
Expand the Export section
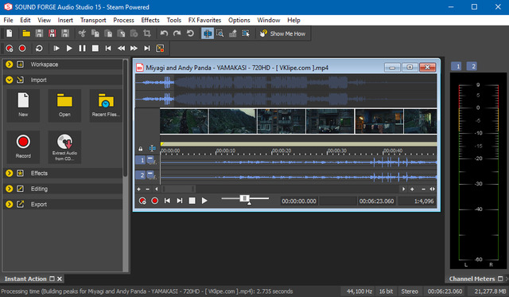point(9,205)
